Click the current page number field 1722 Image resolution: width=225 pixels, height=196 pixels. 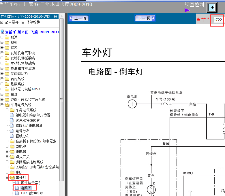[x=218, y=20]
